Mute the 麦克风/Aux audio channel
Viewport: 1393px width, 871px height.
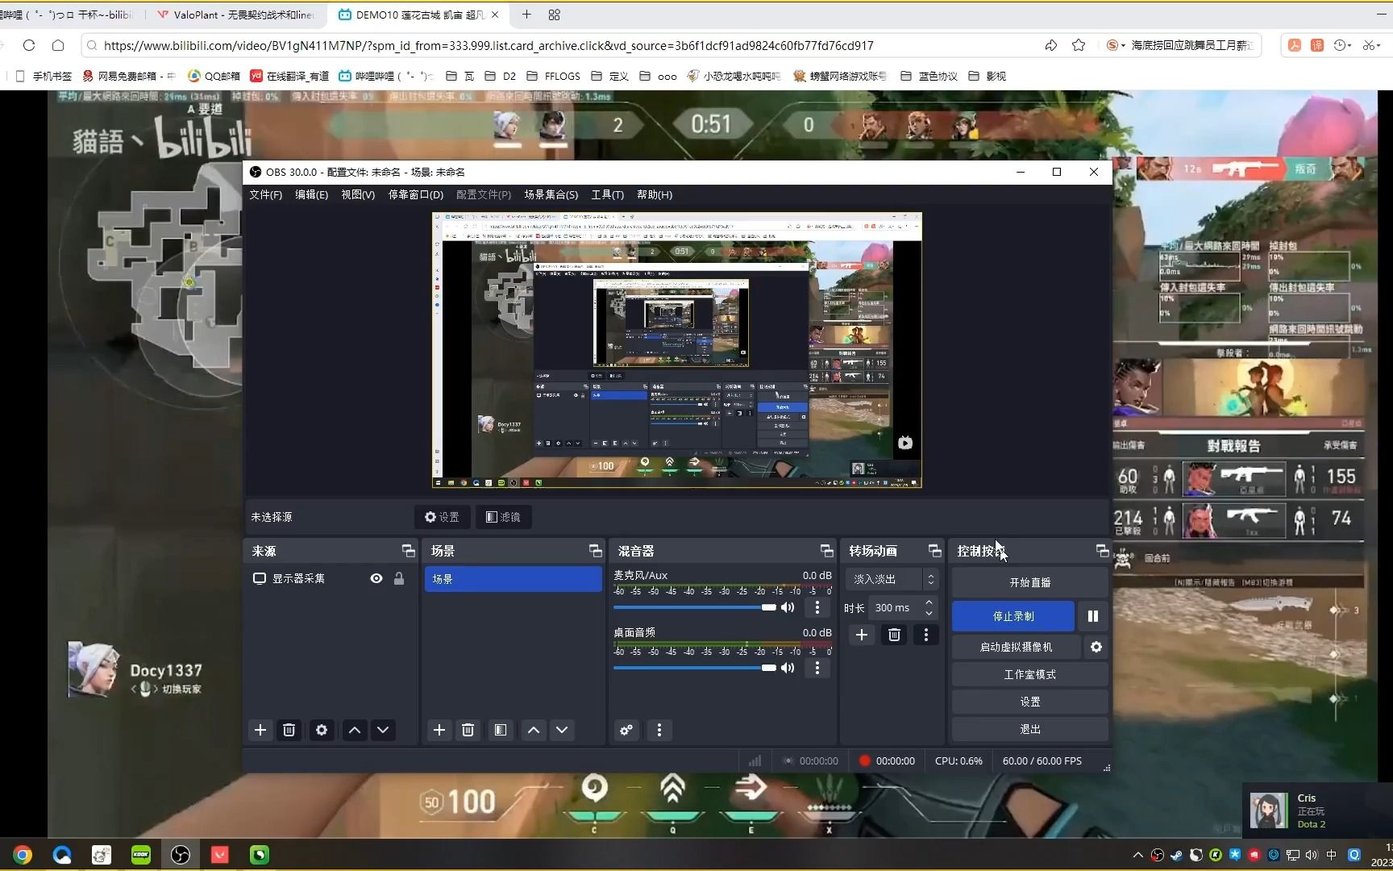coord(788,607)
